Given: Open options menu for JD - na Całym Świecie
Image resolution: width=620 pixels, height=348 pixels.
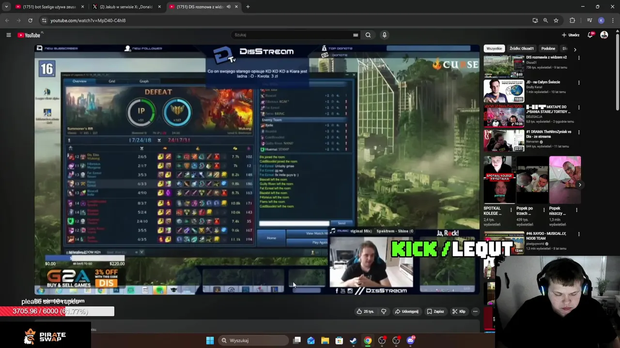Looking at the screenshot, I should [578, 83].
